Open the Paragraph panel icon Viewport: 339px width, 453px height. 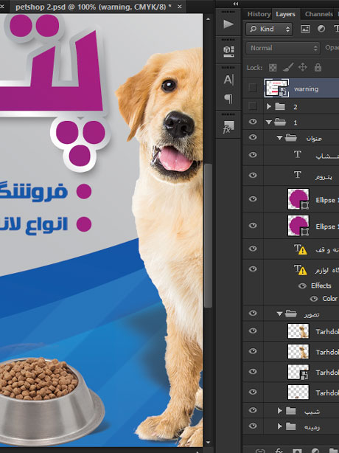228,99
